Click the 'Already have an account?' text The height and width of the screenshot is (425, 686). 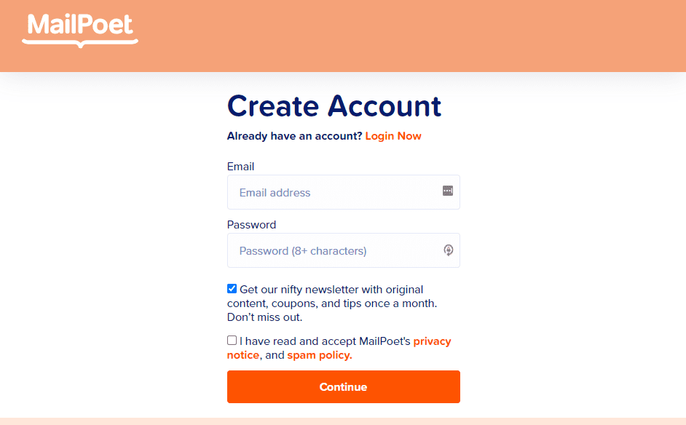point(292,135)
